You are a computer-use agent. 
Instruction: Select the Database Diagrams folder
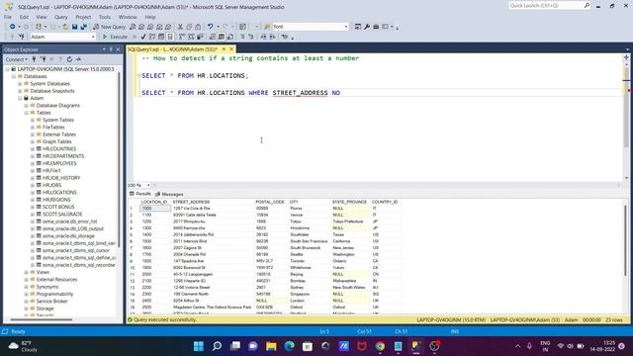57,106
